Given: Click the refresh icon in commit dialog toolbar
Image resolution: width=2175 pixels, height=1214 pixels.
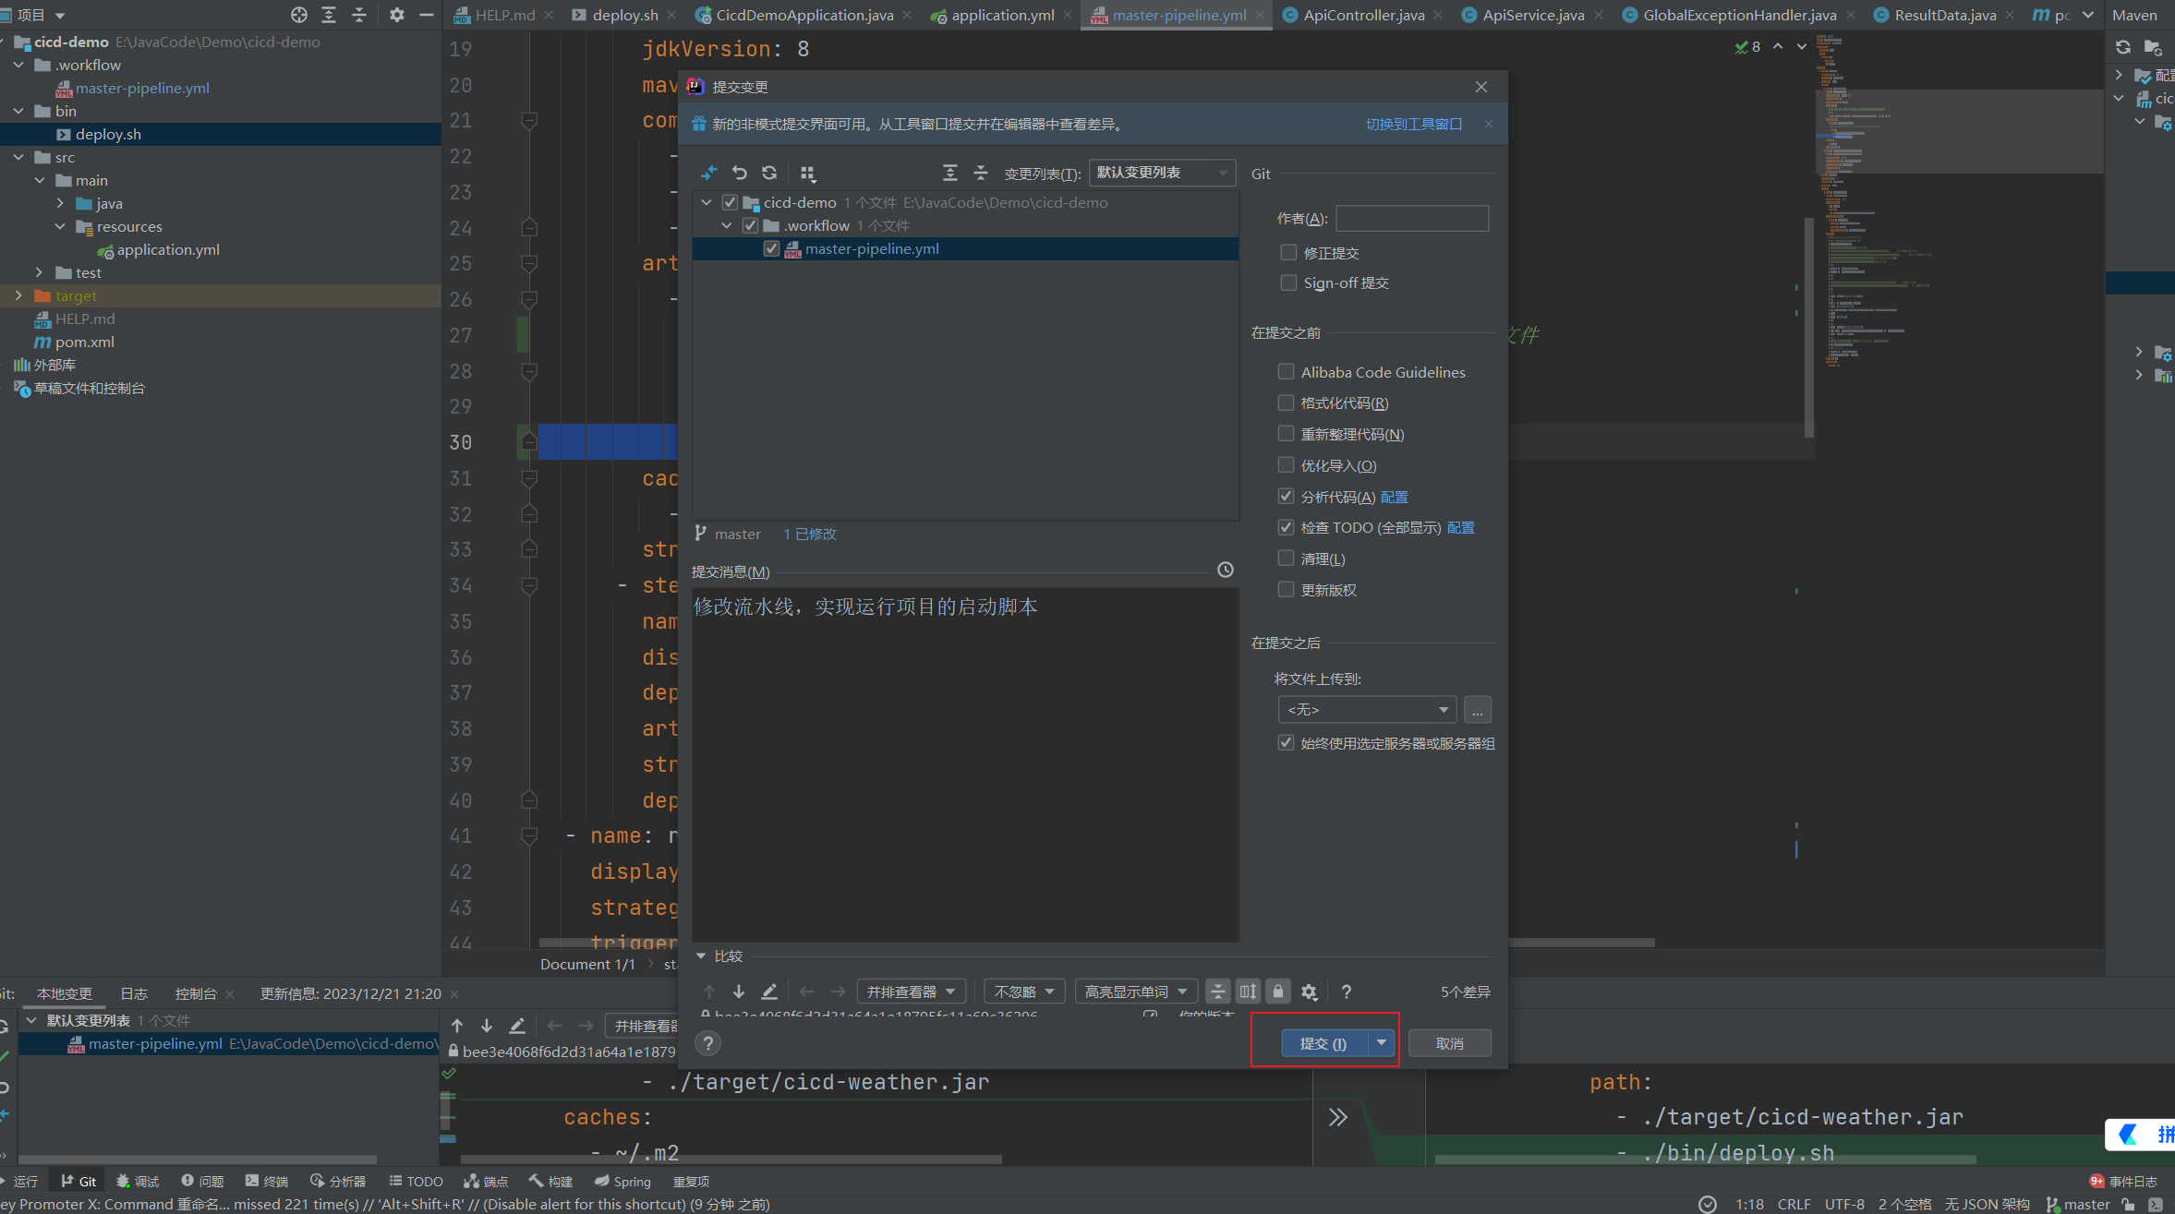Looking at the screenshot, I should [x=769, y=173].
